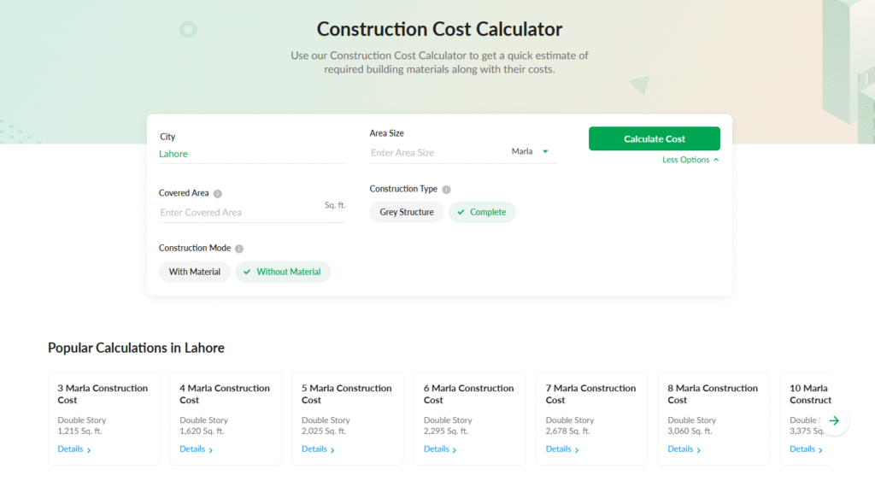875x493 pixels.
Task: Open the Marla area unit dropdown
Action: coord(530,152)
